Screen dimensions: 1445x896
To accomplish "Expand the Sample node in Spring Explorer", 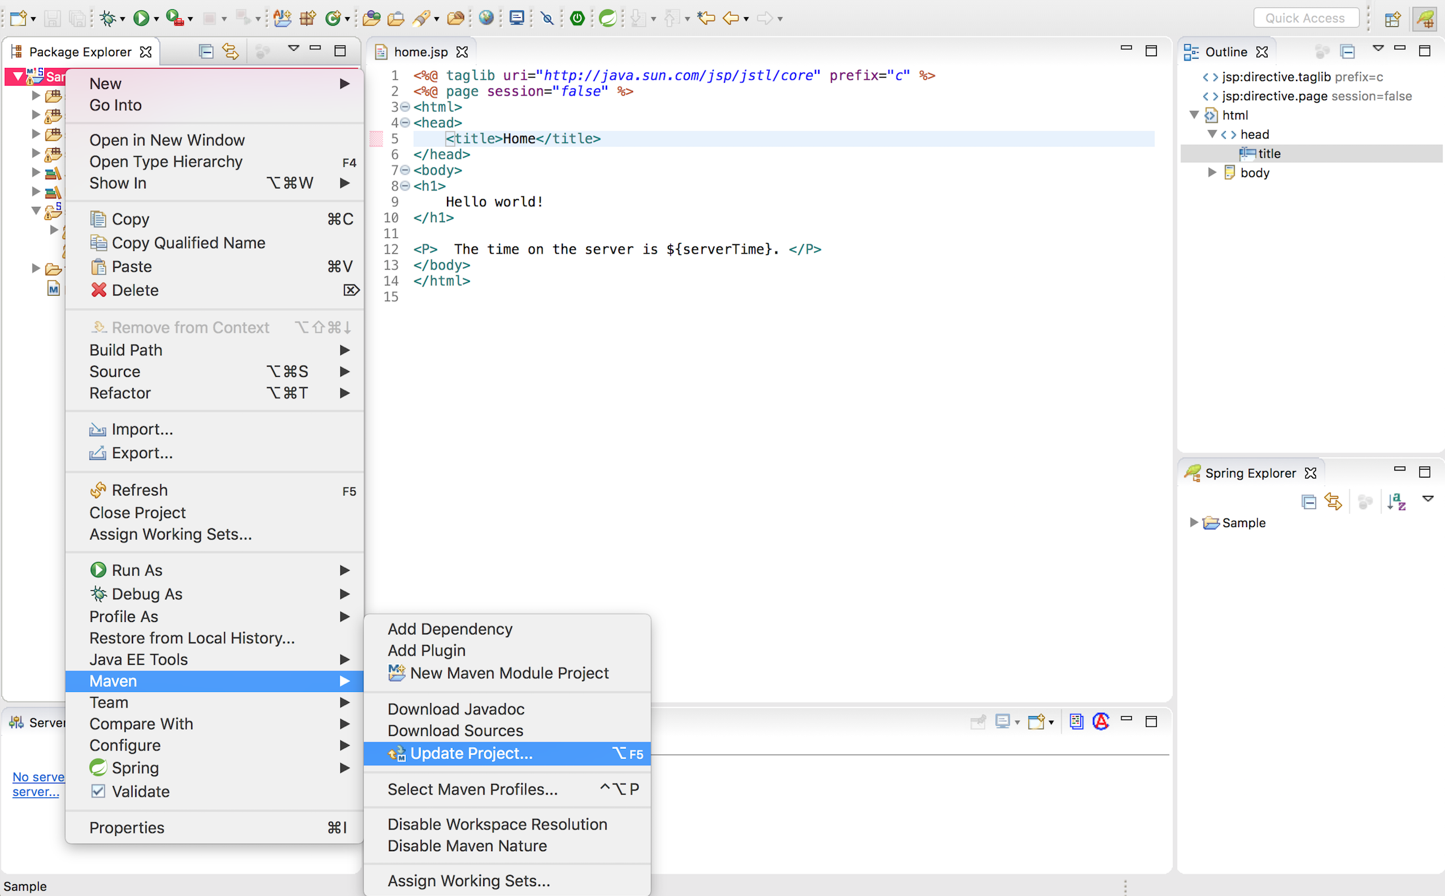I will [1193, 522].
